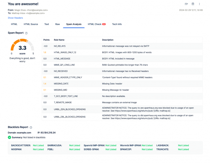The height and width of the screenshot is (163, 210).
Task: Open the three-dot more options menu
Action: tap(199, 4)
